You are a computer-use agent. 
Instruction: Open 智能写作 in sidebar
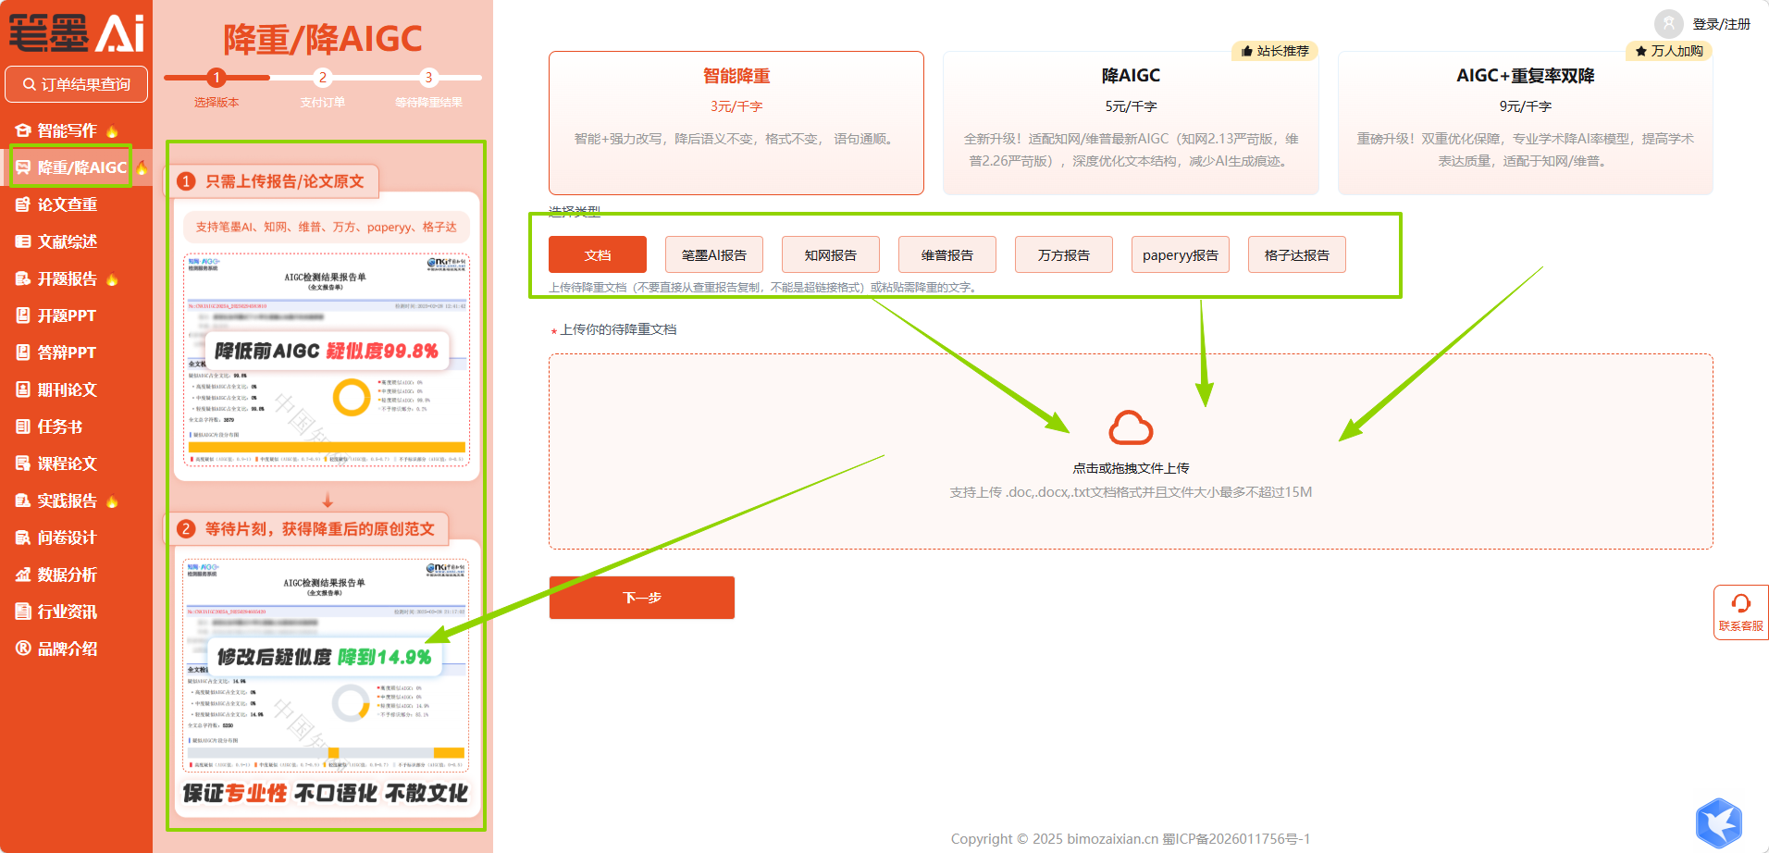[67, 130]
